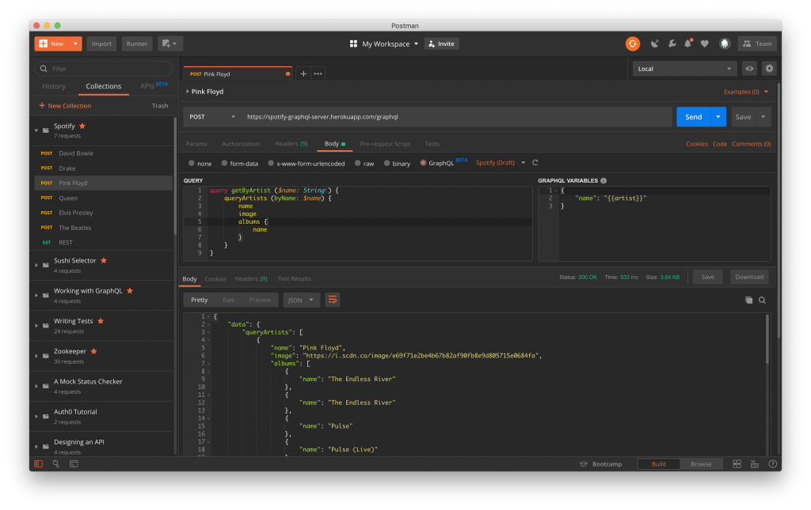The width and height of the screenshot is (811, 510).
Task: Click the Send button
Action: [694, 117]
